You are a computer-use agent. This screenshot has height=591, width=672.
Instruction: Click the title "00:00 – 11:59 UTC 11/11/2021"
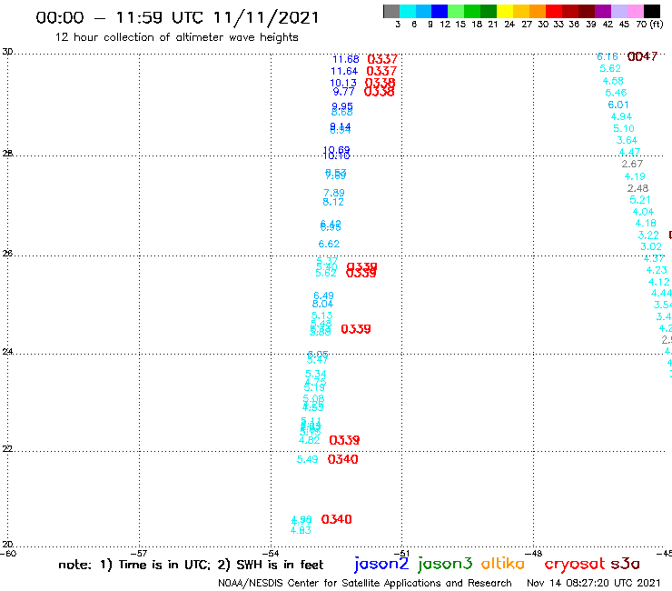[177, 18]
